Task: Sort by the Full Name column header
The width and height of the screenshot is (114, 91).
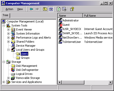Action: pos(98,16)
